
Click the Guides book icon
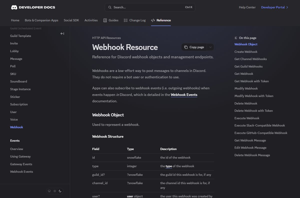click(105, 20)
